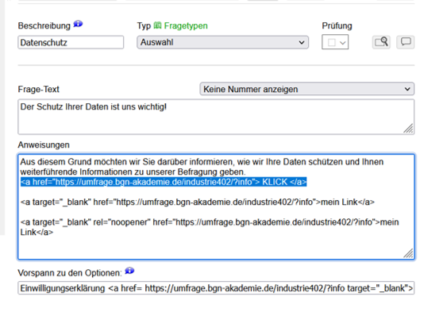Click the resize handle of Anweisungen textarea

pyautogui.click(x=409, y=253)
